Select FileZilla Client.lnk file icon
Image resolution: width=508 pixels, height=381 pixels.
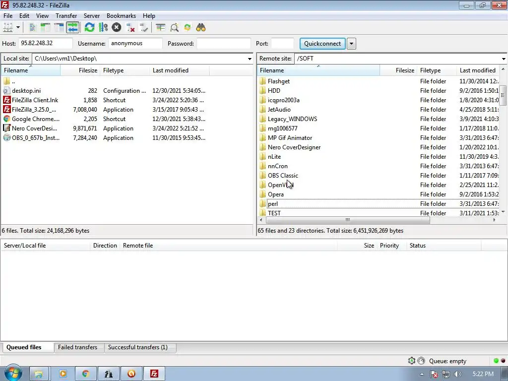point(6,100)
